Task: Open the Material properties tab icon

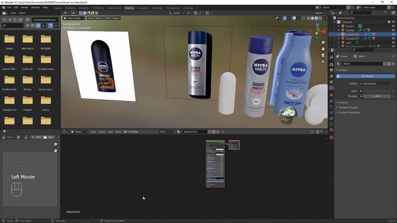Action: click(x=331, y=130)
